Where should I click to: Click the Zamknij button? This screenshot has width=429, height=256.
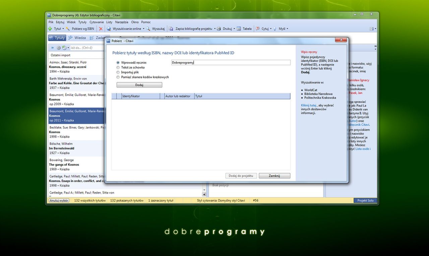(x=274, y=176)
